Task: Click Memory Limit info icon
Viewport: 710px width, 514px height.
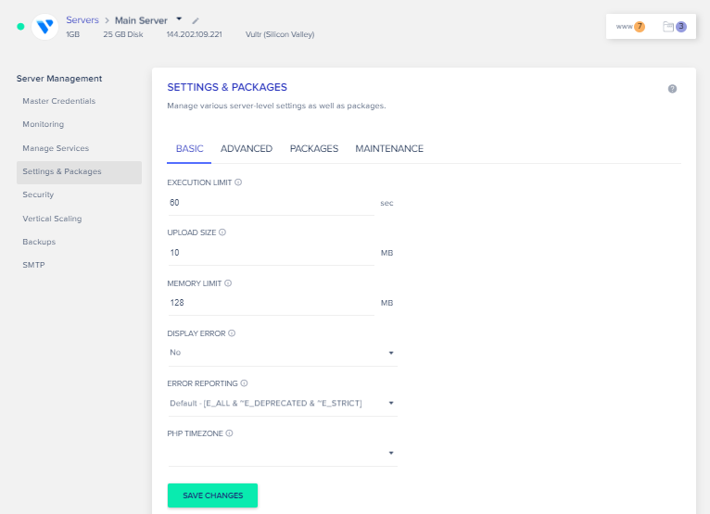Action: pyautogui.click(x=228, y=283)
